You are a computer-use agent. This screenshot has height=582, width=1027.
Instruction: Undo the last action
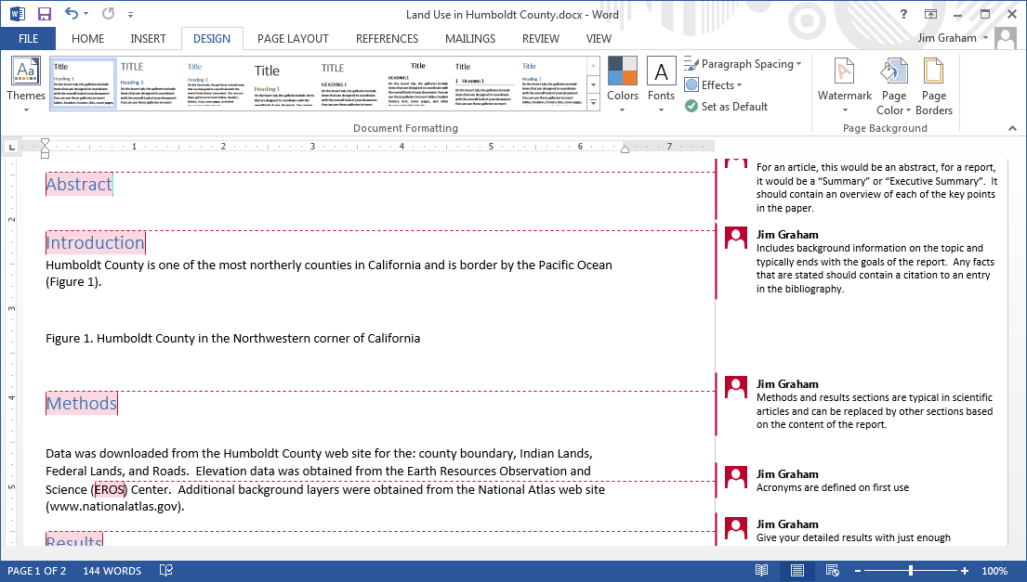tap(72, 14)
